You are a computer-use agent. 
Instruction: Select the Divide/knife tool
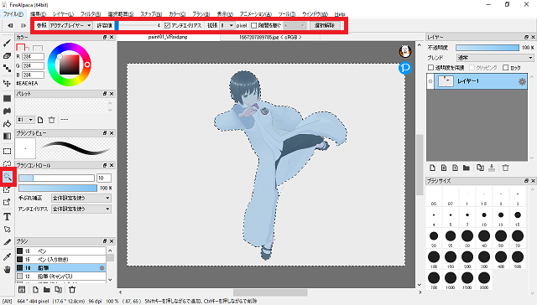coord(7,242)
